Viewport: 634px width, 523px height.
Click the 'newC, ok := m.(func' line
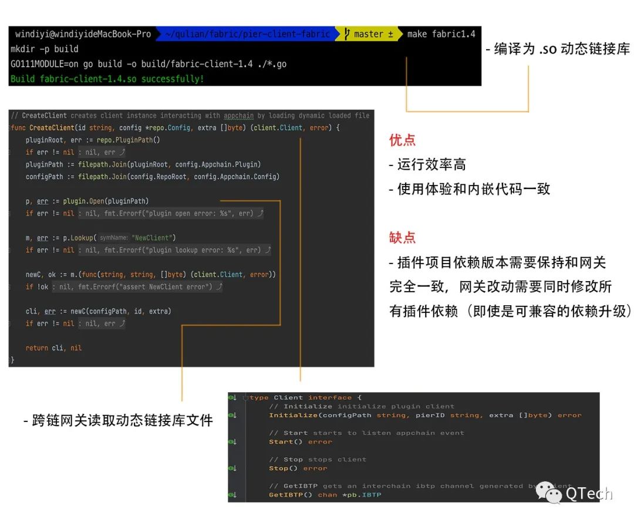click(150, 275)
